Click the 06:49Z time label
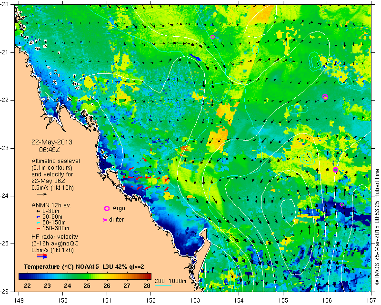Viewport: 381px width, 305px height. click(50, 150)
